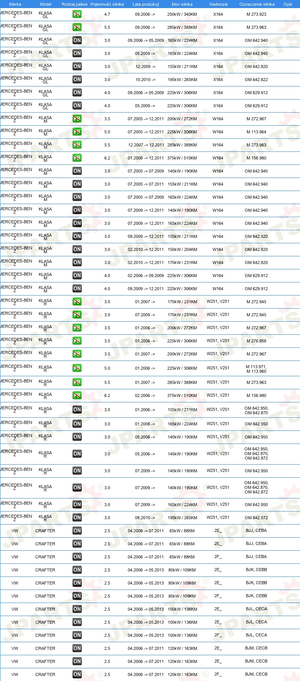The width and height of the screenshot is (300, 681).
Task: Click the '12.2009 ->' production date cell
Action: click(x=145, y=66)
